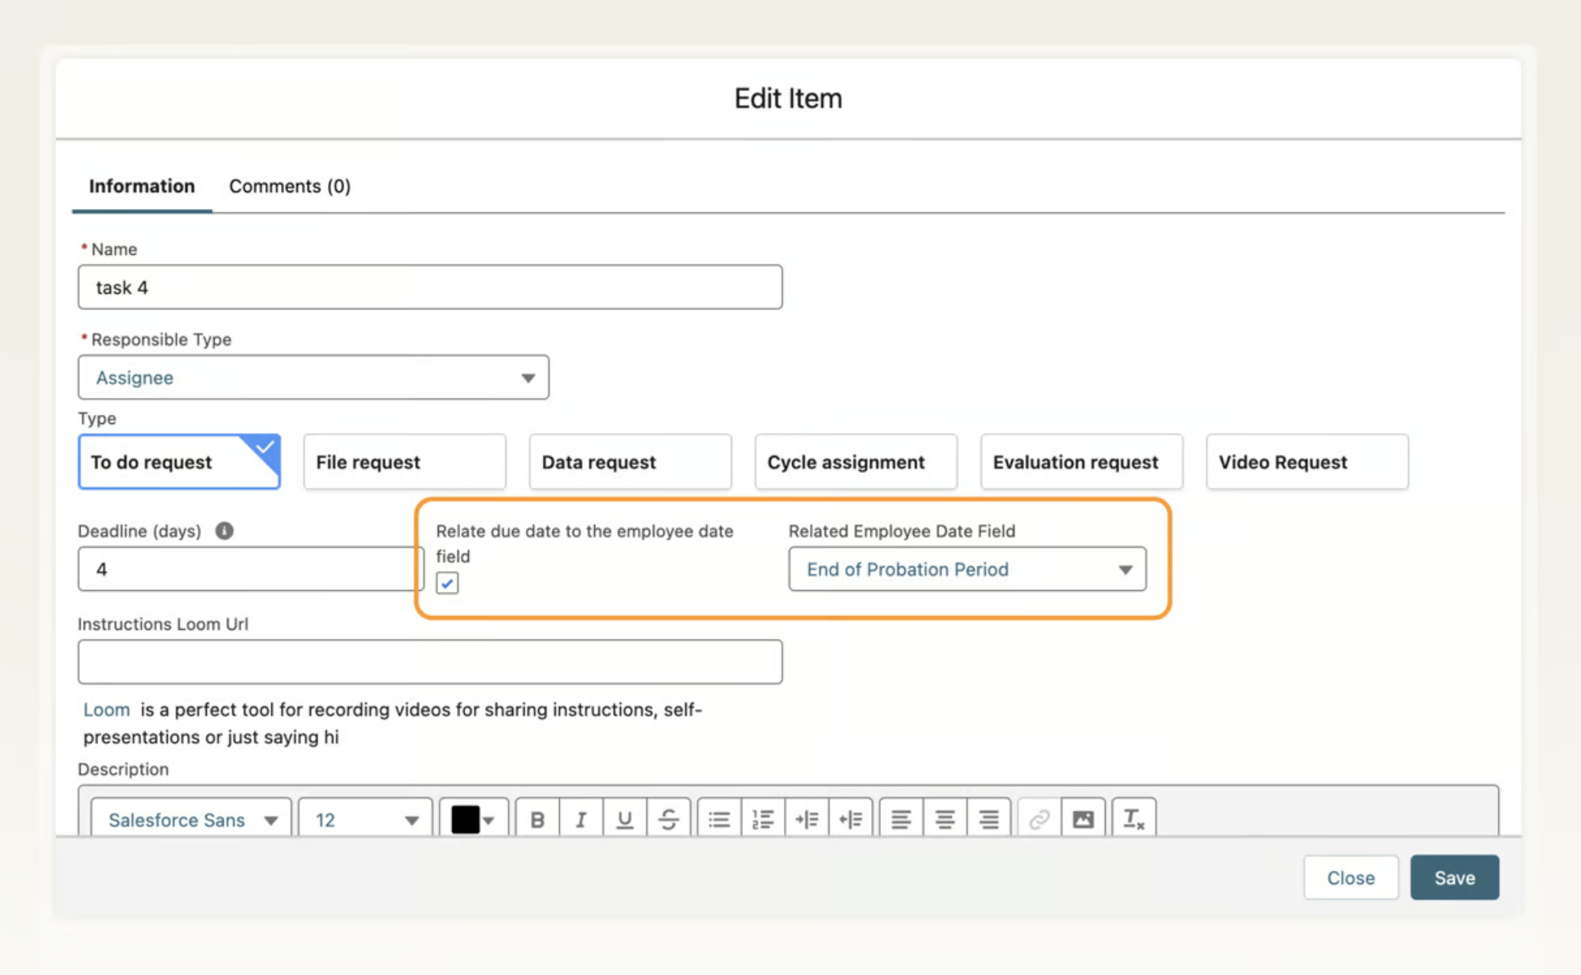Underline text using the description editor
1581x975 pixels.
tap(624, 820)
